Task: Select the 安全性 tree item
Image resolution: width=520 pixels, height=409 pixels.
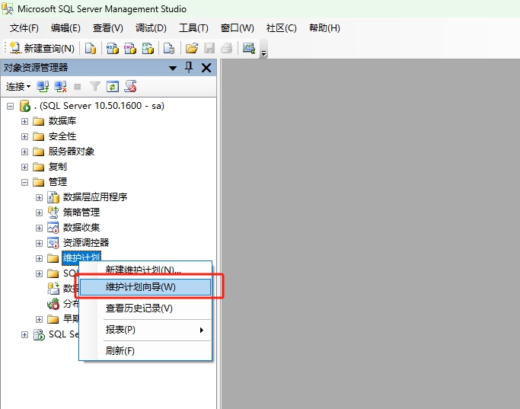Action: 62,136
